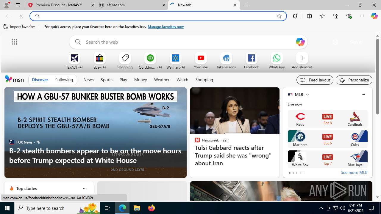Open Task View on the taskbar
This screenshot has height=214, width=381.
(x=107, y=208)
